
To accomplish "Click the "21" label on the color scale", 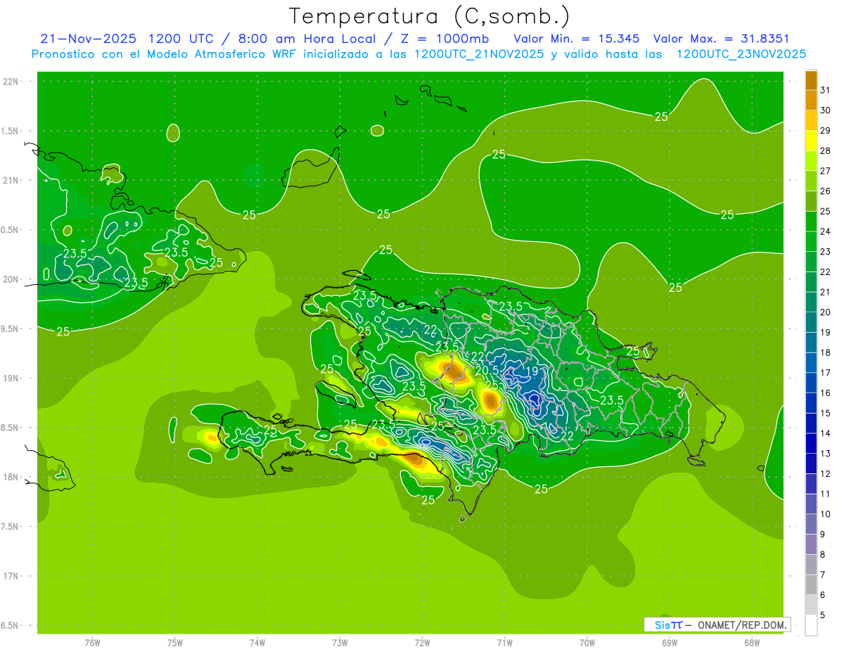I will pyautogui.click(x=825, y=292).
